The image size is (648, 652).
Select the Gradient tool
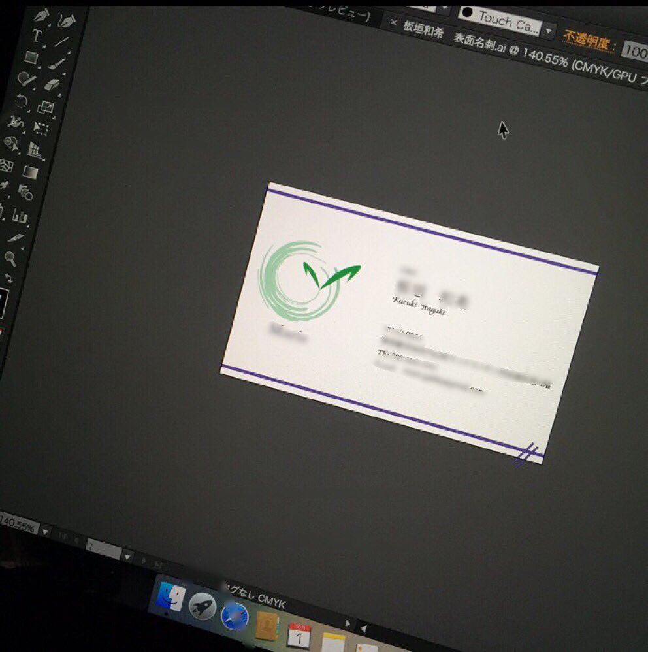coord(31,172)
